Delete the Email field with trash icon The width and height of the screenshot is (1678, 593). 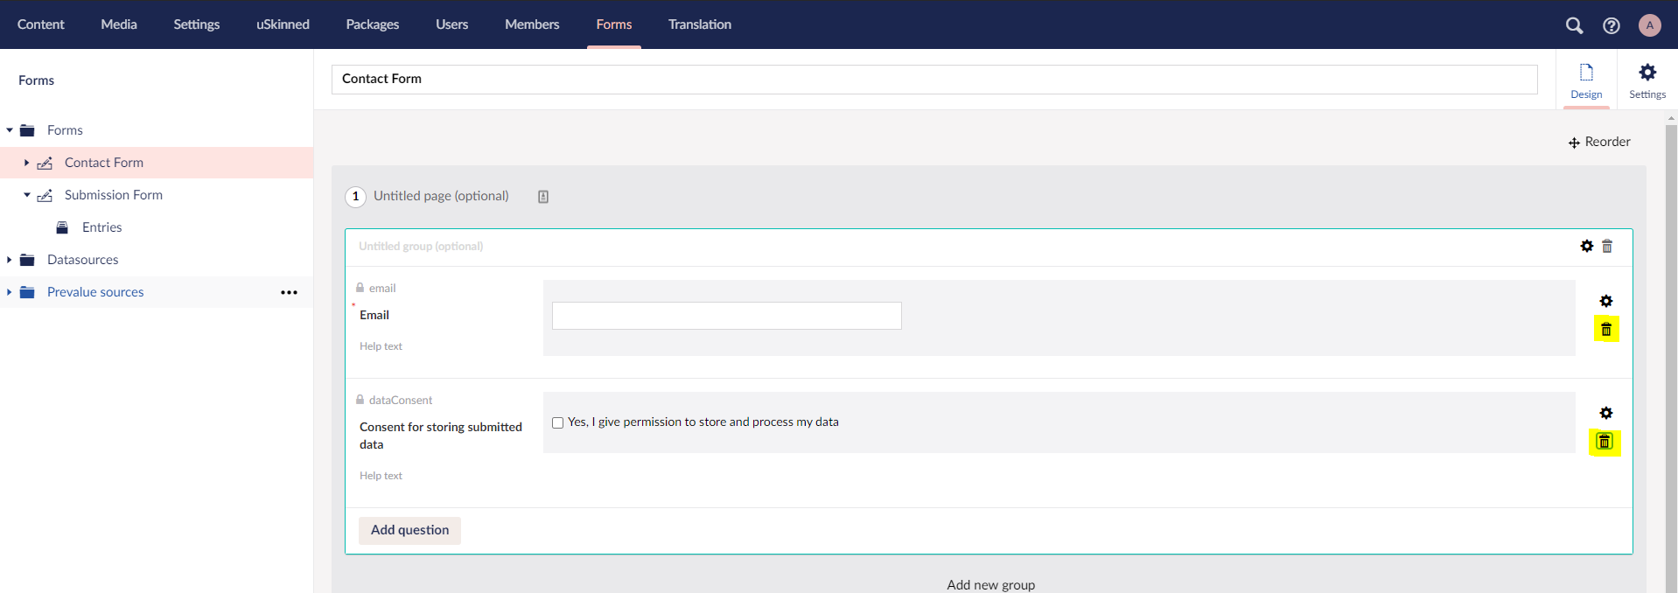click(x=1606, y=330)
